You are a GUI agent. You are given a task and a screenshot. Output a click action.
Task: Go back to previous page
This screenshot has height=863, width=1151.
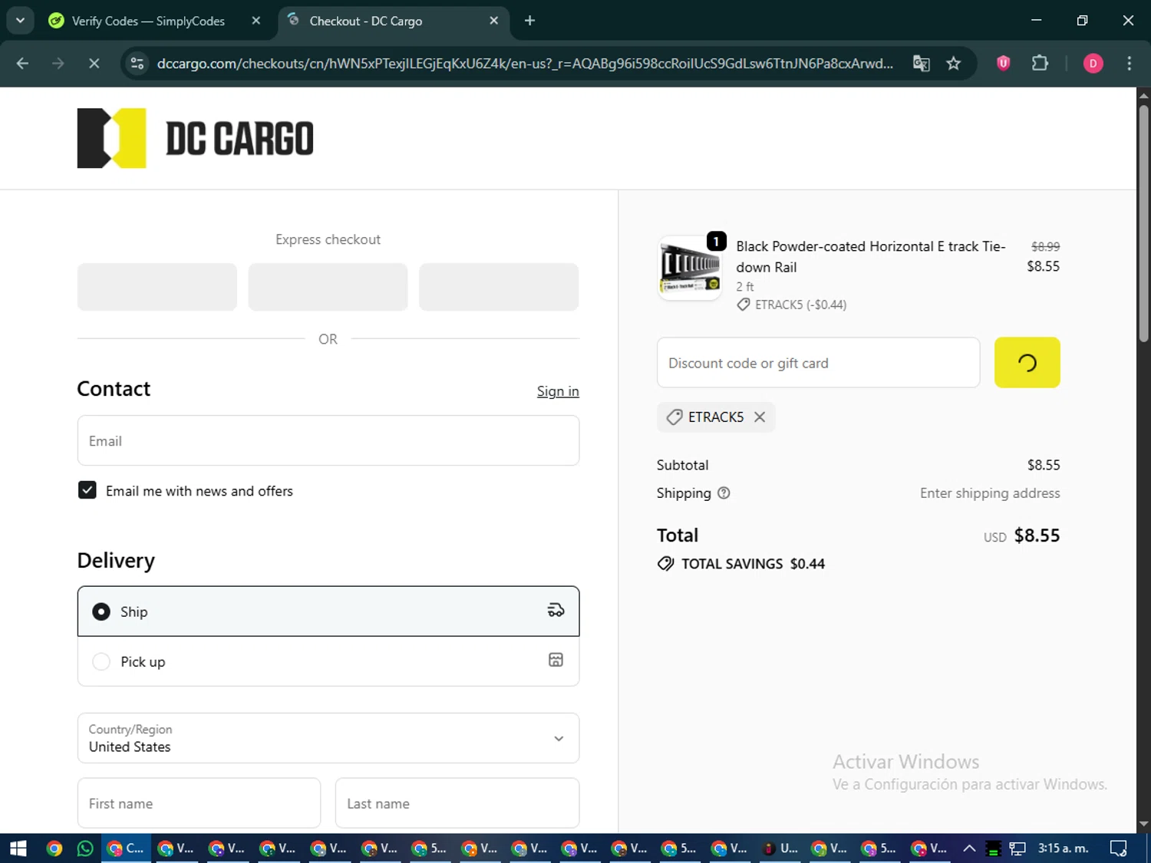pyautogui.click(x=22, y=64)
